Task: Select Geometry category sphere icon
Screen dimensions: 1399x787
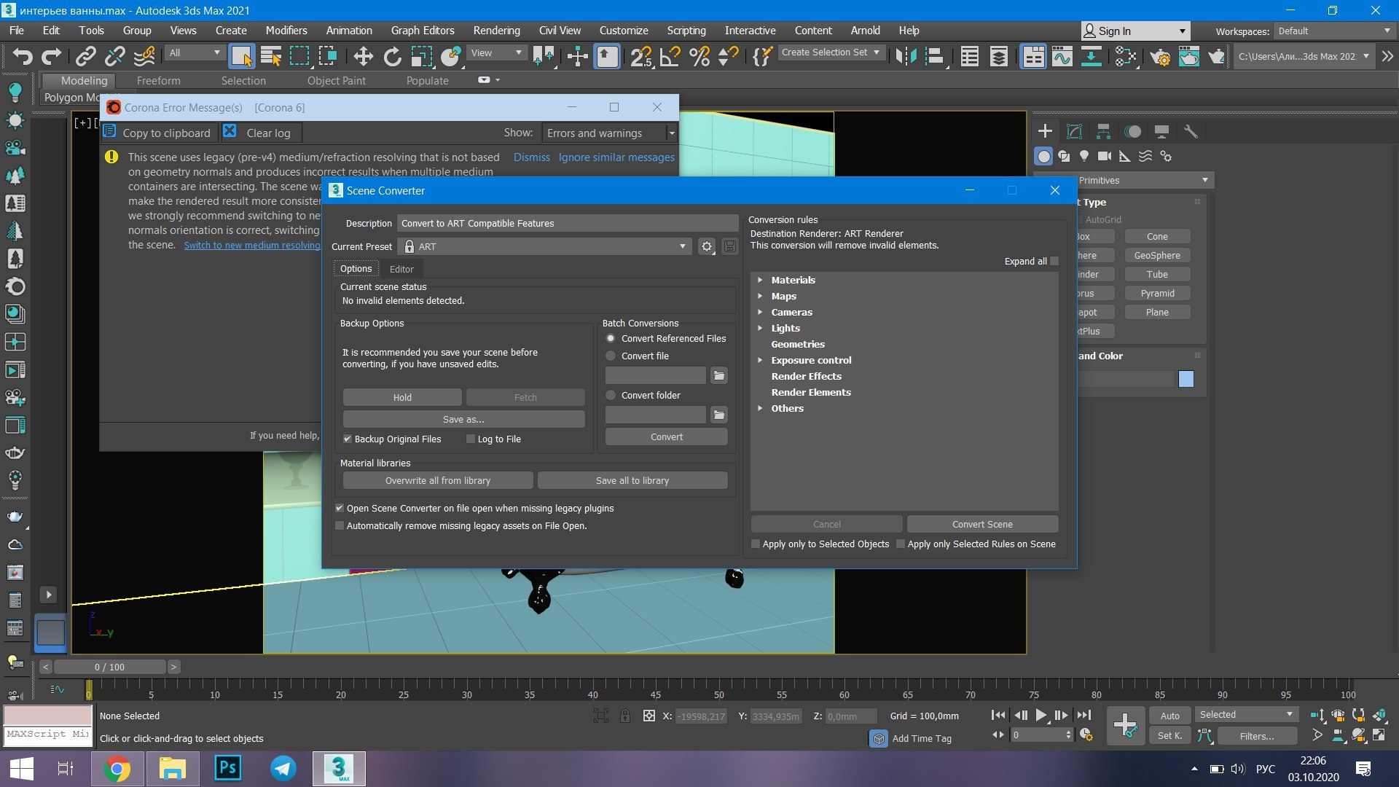Action: tap(1044, 156)
